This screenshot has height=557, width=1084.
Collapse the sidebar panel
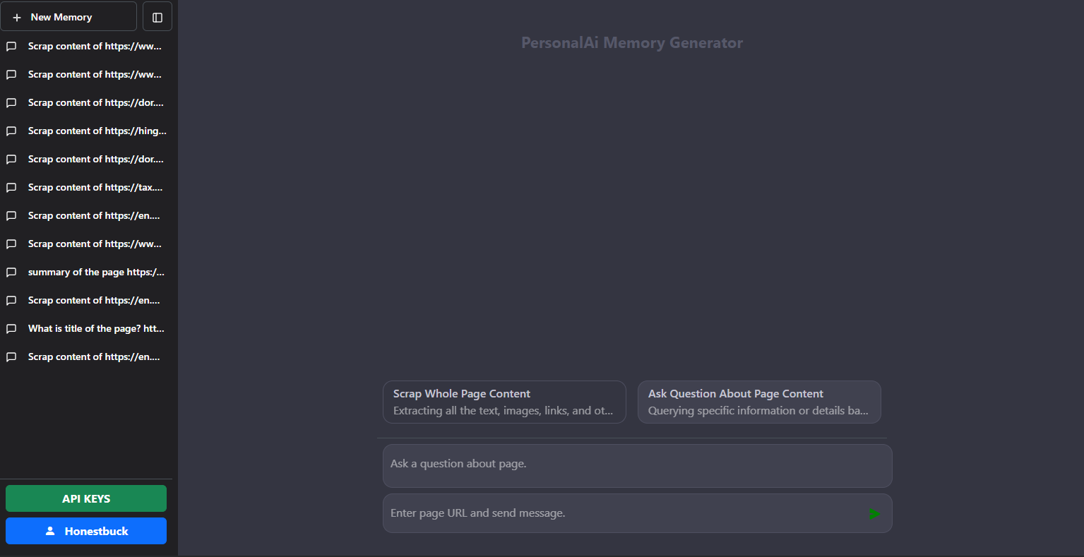tap(157, 17)
